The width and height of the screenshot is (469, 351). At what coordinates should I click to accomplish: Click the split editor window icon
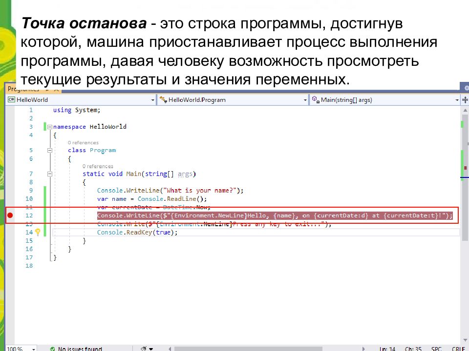tap(465, 99)
